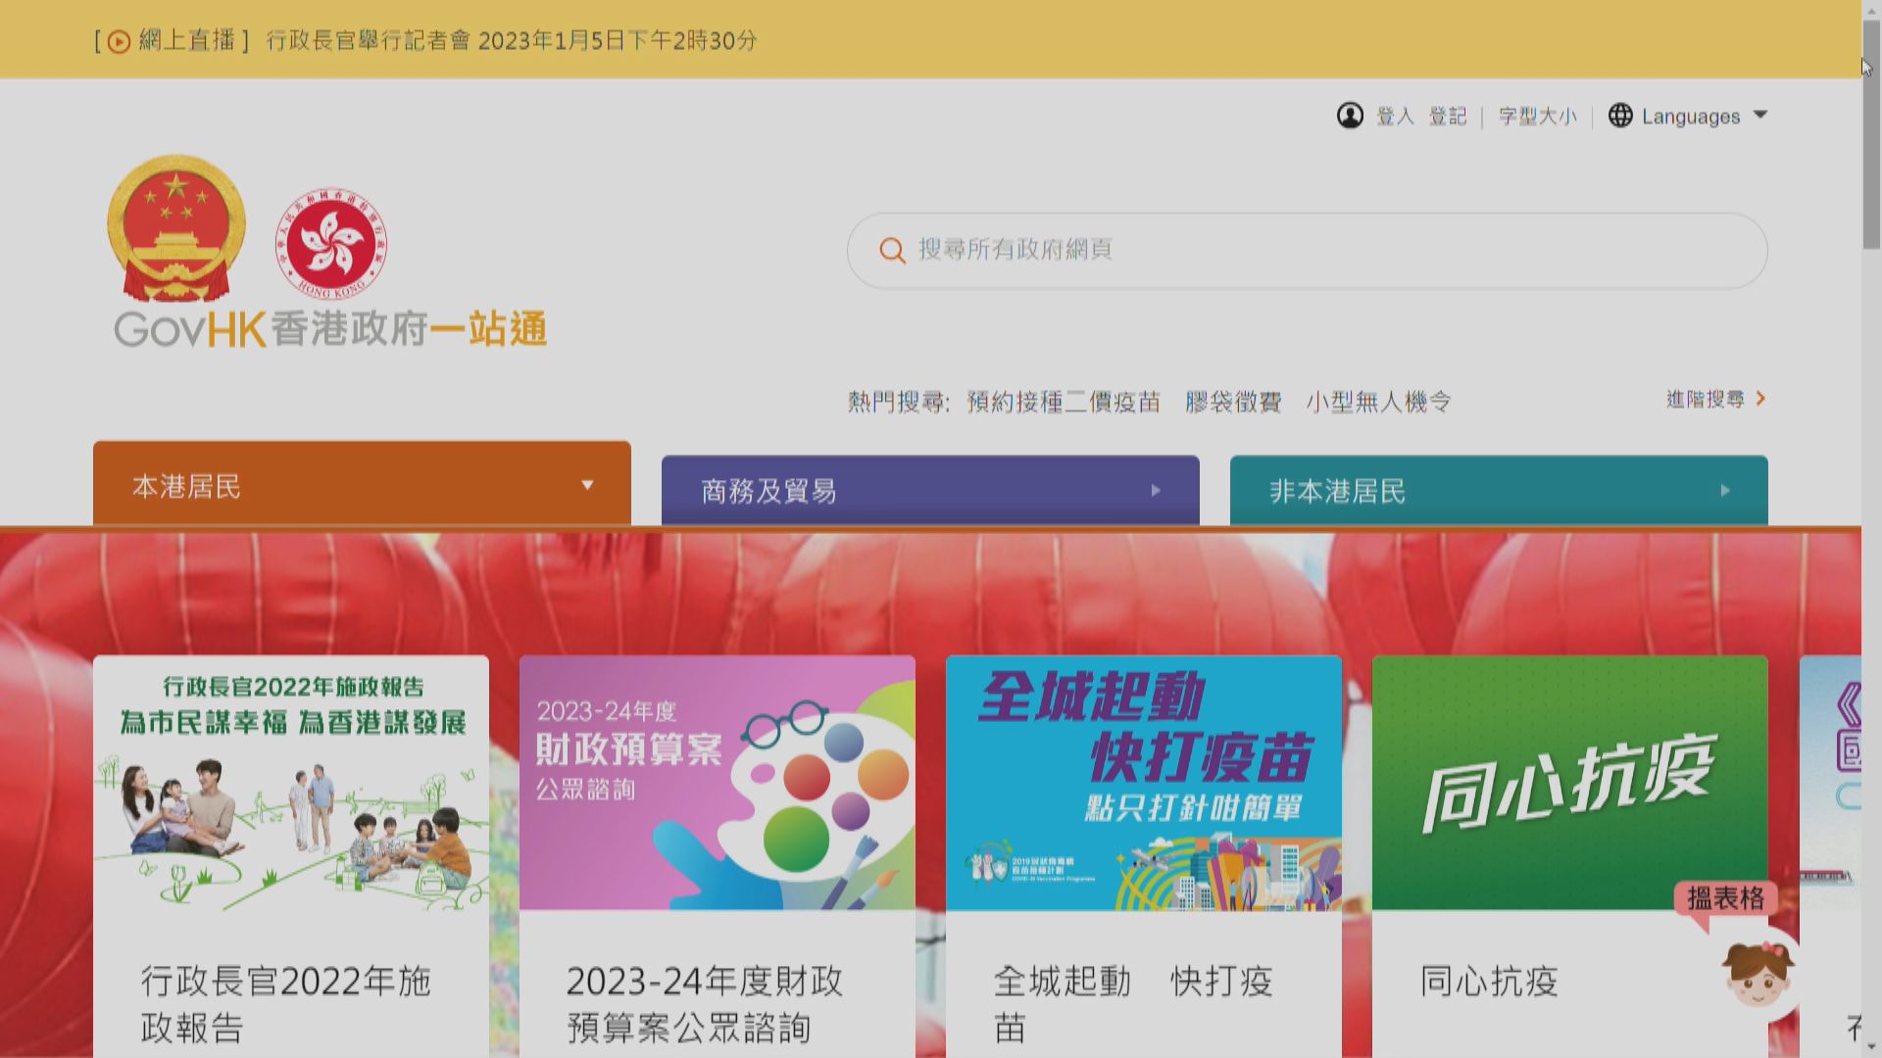Click the 登記 register link
The height and width of the screenshot is (1058, 1882).
(x=1447, y=117)
